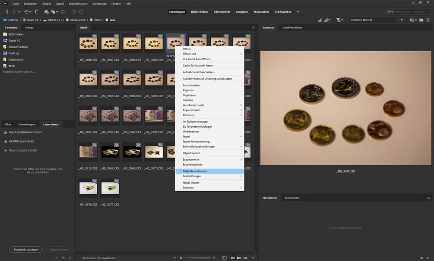
Task: Select the _MG_3876.CR2 thumbnail
Action: coord(88,188)
